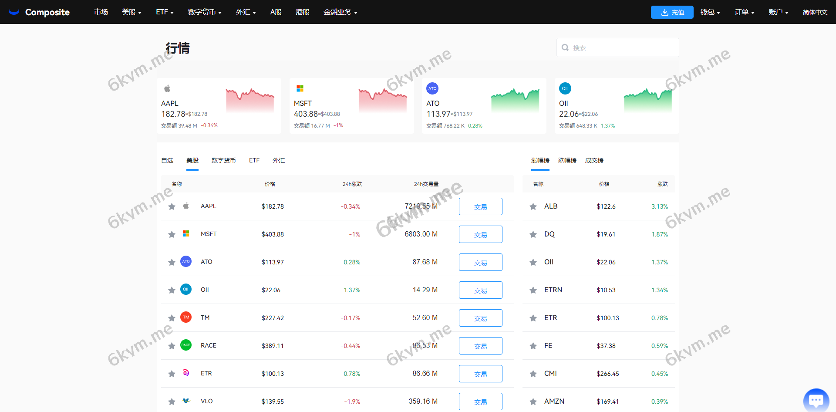Select the 港股 menu item
This screenshot has height=412, width=836.
click(302, 12)
